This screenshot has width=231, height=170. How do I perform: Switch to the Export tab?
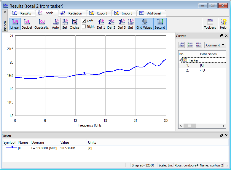[x=100, y=13]
